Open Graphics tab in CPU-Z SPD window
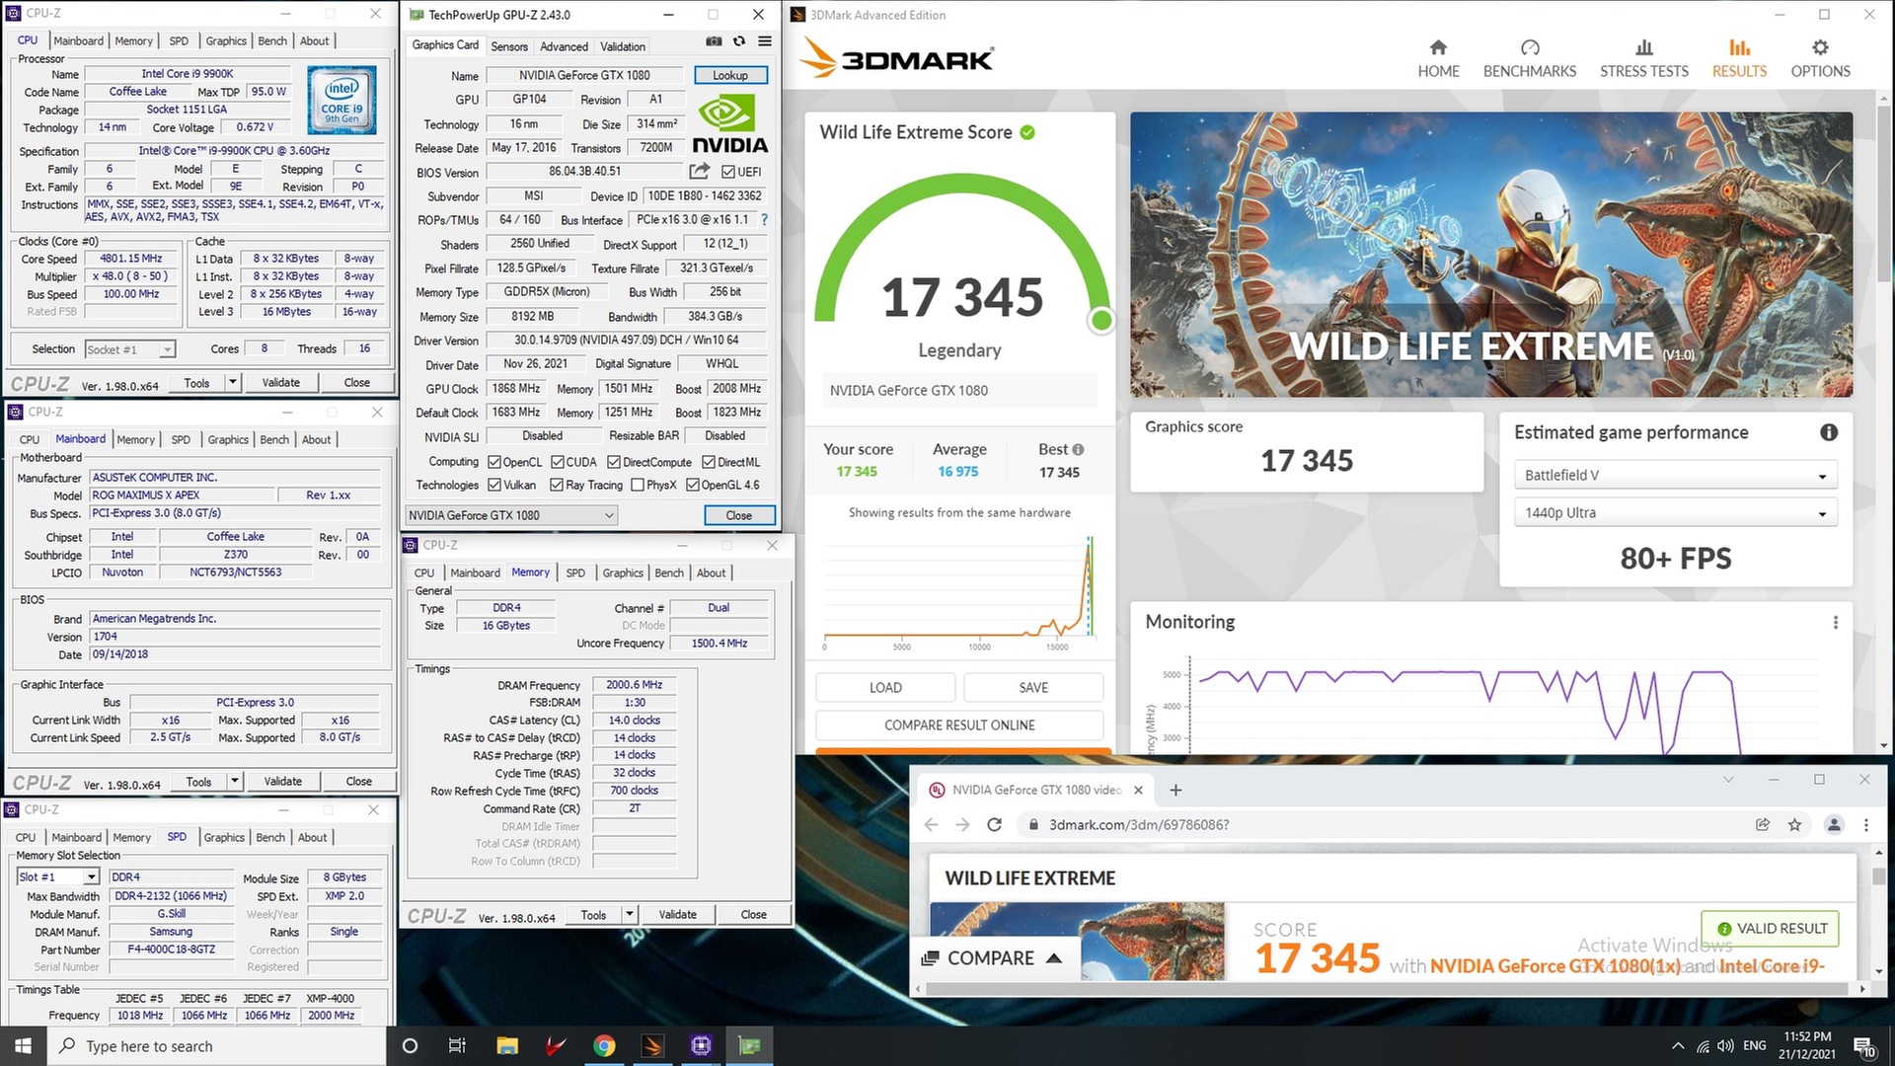This screenshot has width=1895, height=1066. 224,837
